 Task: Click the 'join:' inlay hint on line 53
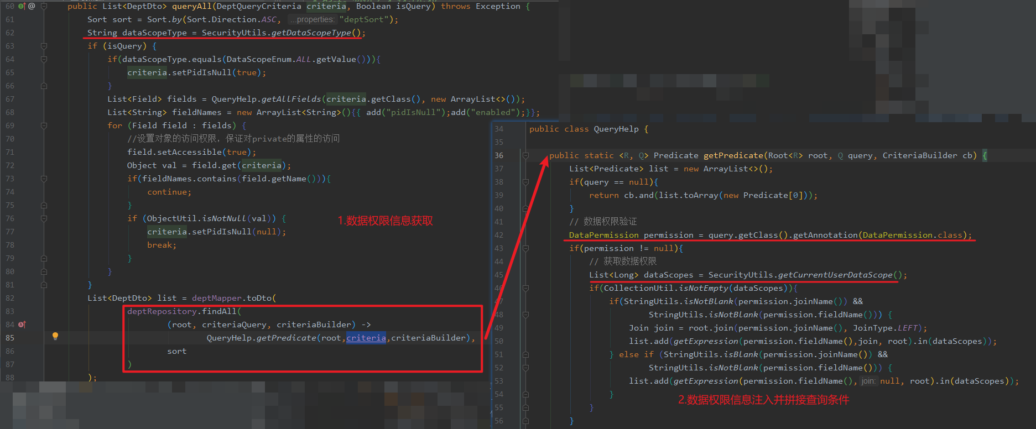point(868,381)
